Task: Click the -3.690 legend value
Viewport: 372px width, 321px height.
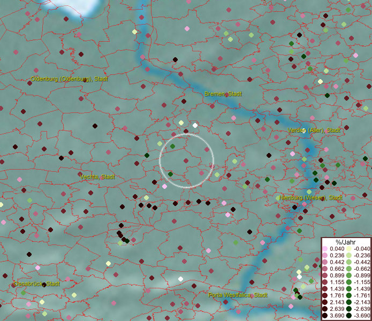Action: 362,316
